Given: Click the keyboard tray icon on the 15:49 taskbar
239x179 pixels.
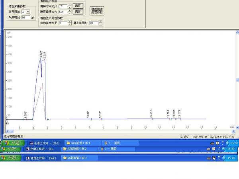Looking at the screenshot, I should (x=209, y=158).
